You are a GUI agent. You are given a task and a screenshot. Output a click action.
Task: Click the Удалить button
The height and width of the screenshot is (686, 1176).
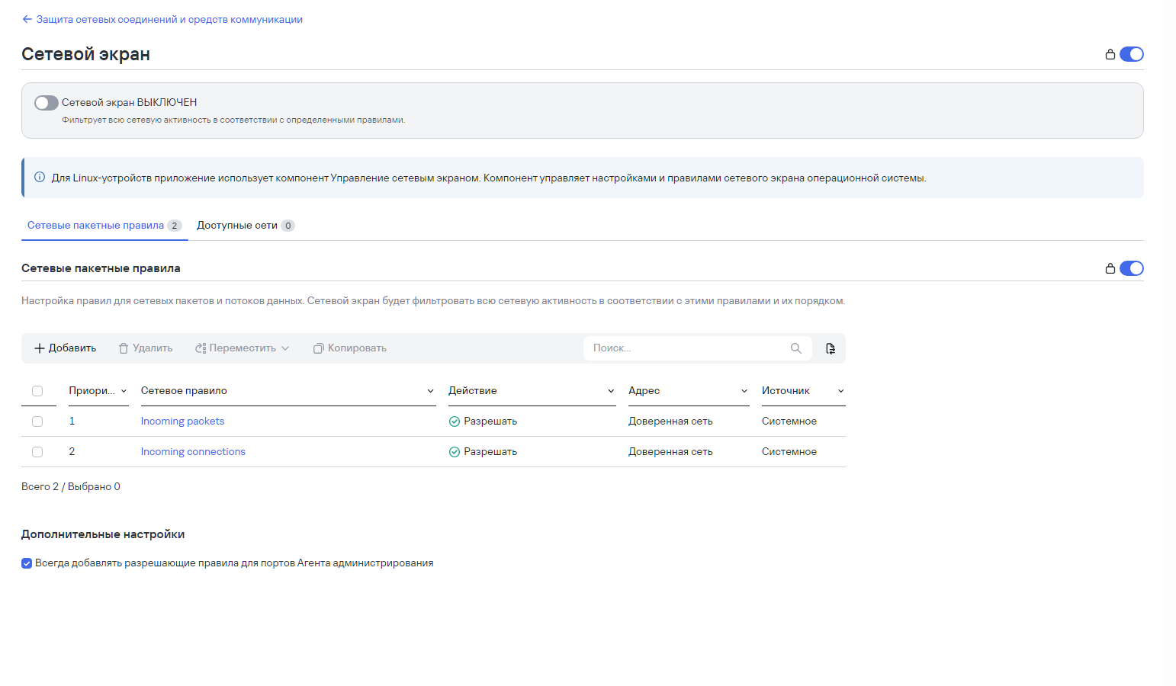pyautogui.click(x=146, y=348)
